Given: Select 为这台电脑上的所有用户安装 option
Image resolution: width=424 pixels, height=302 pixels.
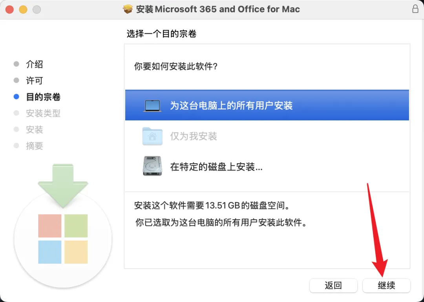Looking at the screenshot, I should pos(231,106).
